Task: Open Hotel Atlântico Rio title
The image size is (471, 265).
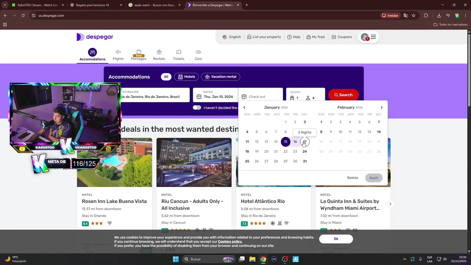Action: click(x=263, y=201)
